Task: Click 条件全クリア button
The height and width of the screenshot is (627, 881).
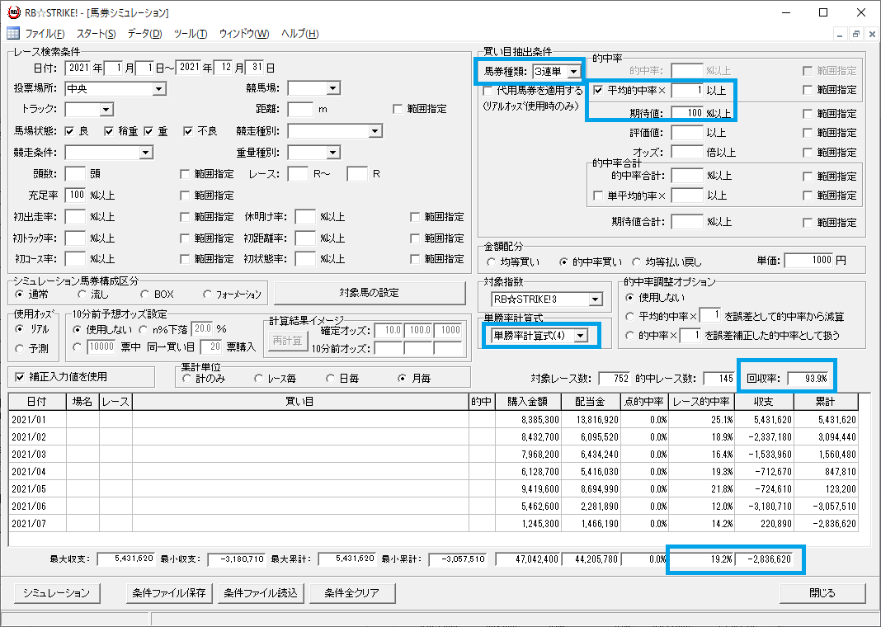Action: pyautogui.click(x=351, y=592)
